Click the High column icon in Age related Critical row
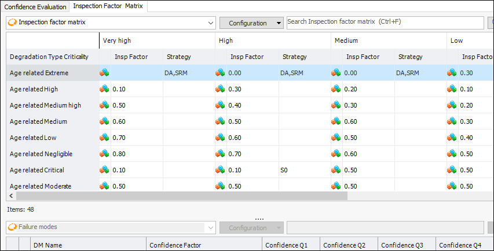Viewport: 494px width, 251px height. pyautogui.click(x=220, y=170)
